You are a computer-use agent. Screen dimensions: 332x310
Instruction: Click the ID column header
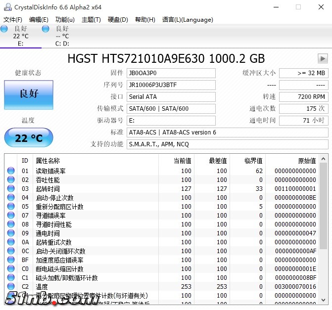[25, 161]
